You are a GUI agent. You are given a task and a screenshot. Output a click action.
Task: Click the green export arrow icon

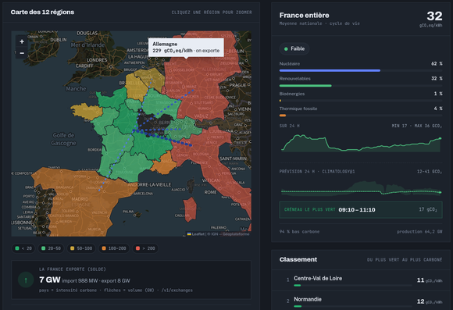(26, 280)
